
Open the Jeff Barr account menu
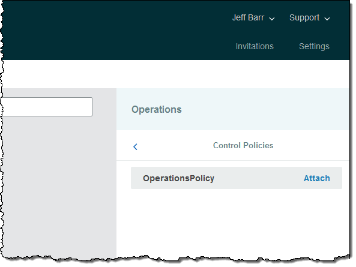click(x=253, y=17)
